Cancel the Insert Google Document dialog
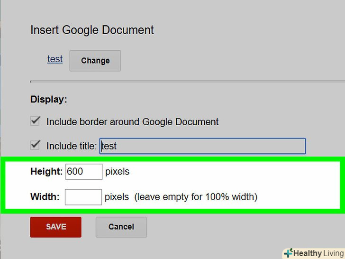This screenshot has height=259, width=345. click(121, 227)
